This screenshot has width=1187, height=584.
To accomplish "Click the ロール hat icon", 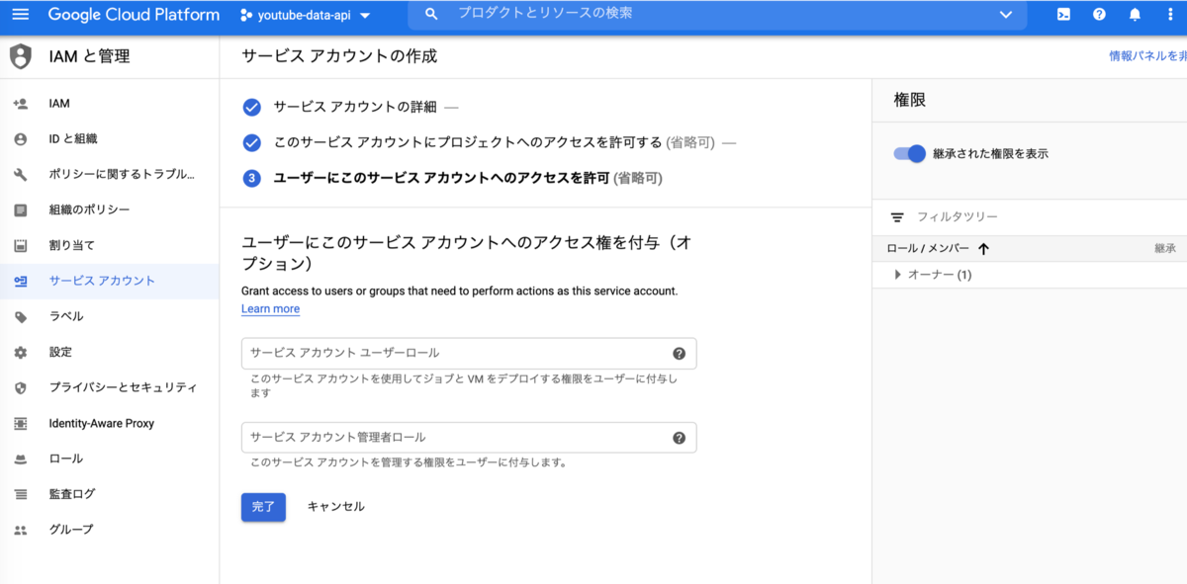I will pyautogui.click(x=21, y=459).
